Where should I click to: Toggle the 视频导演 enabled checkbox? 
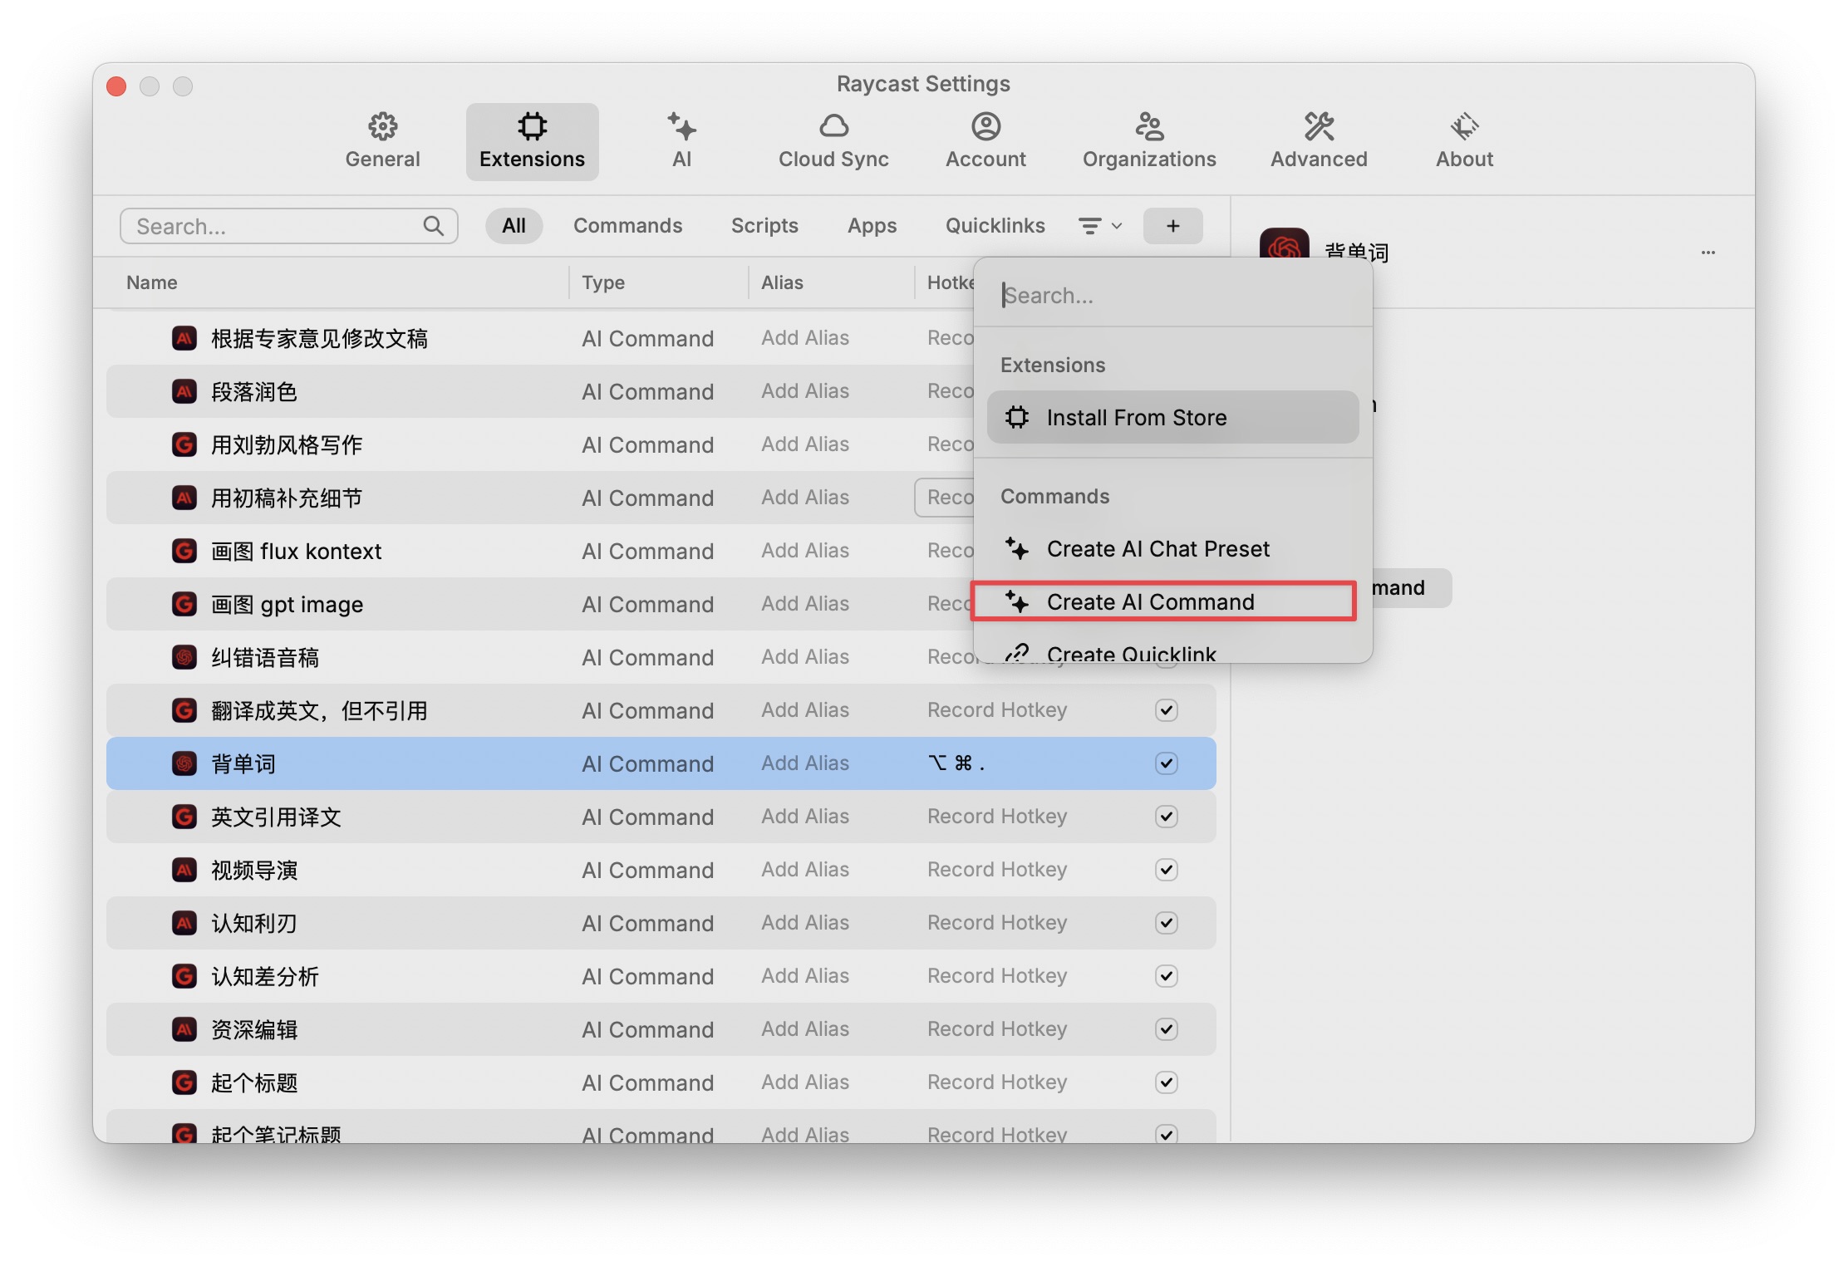pos(1167,870)
